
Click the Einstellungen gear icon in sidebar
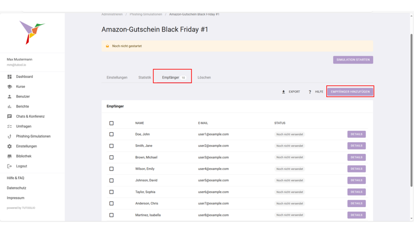[x=10, y=146]
